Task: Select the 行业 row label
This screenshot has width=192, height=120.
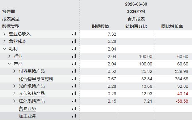Action: 18,56
